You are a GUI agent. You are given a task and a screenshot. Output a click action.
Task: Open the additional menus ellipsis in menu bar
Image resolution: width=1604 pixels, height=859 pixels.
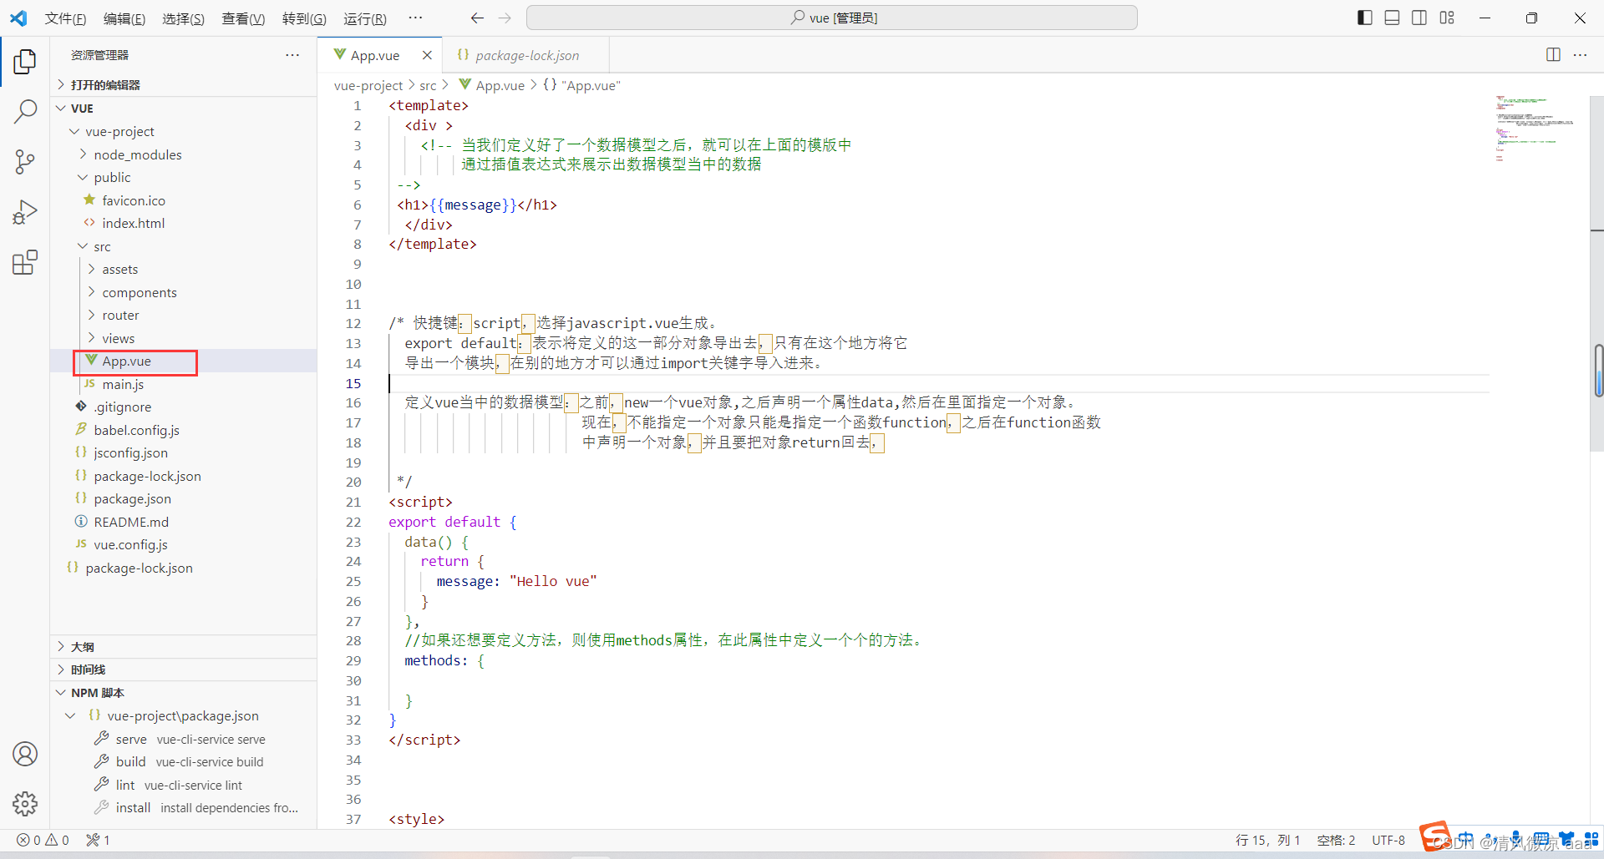[x=415, y=18]
